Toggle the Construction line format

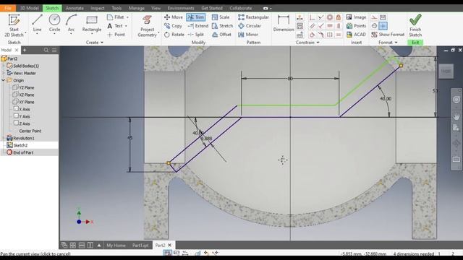point(374,17)
